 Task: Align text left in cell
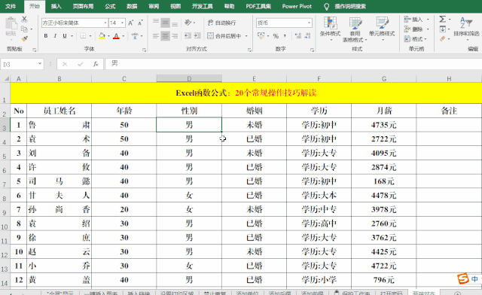click(x=156, y=36)
